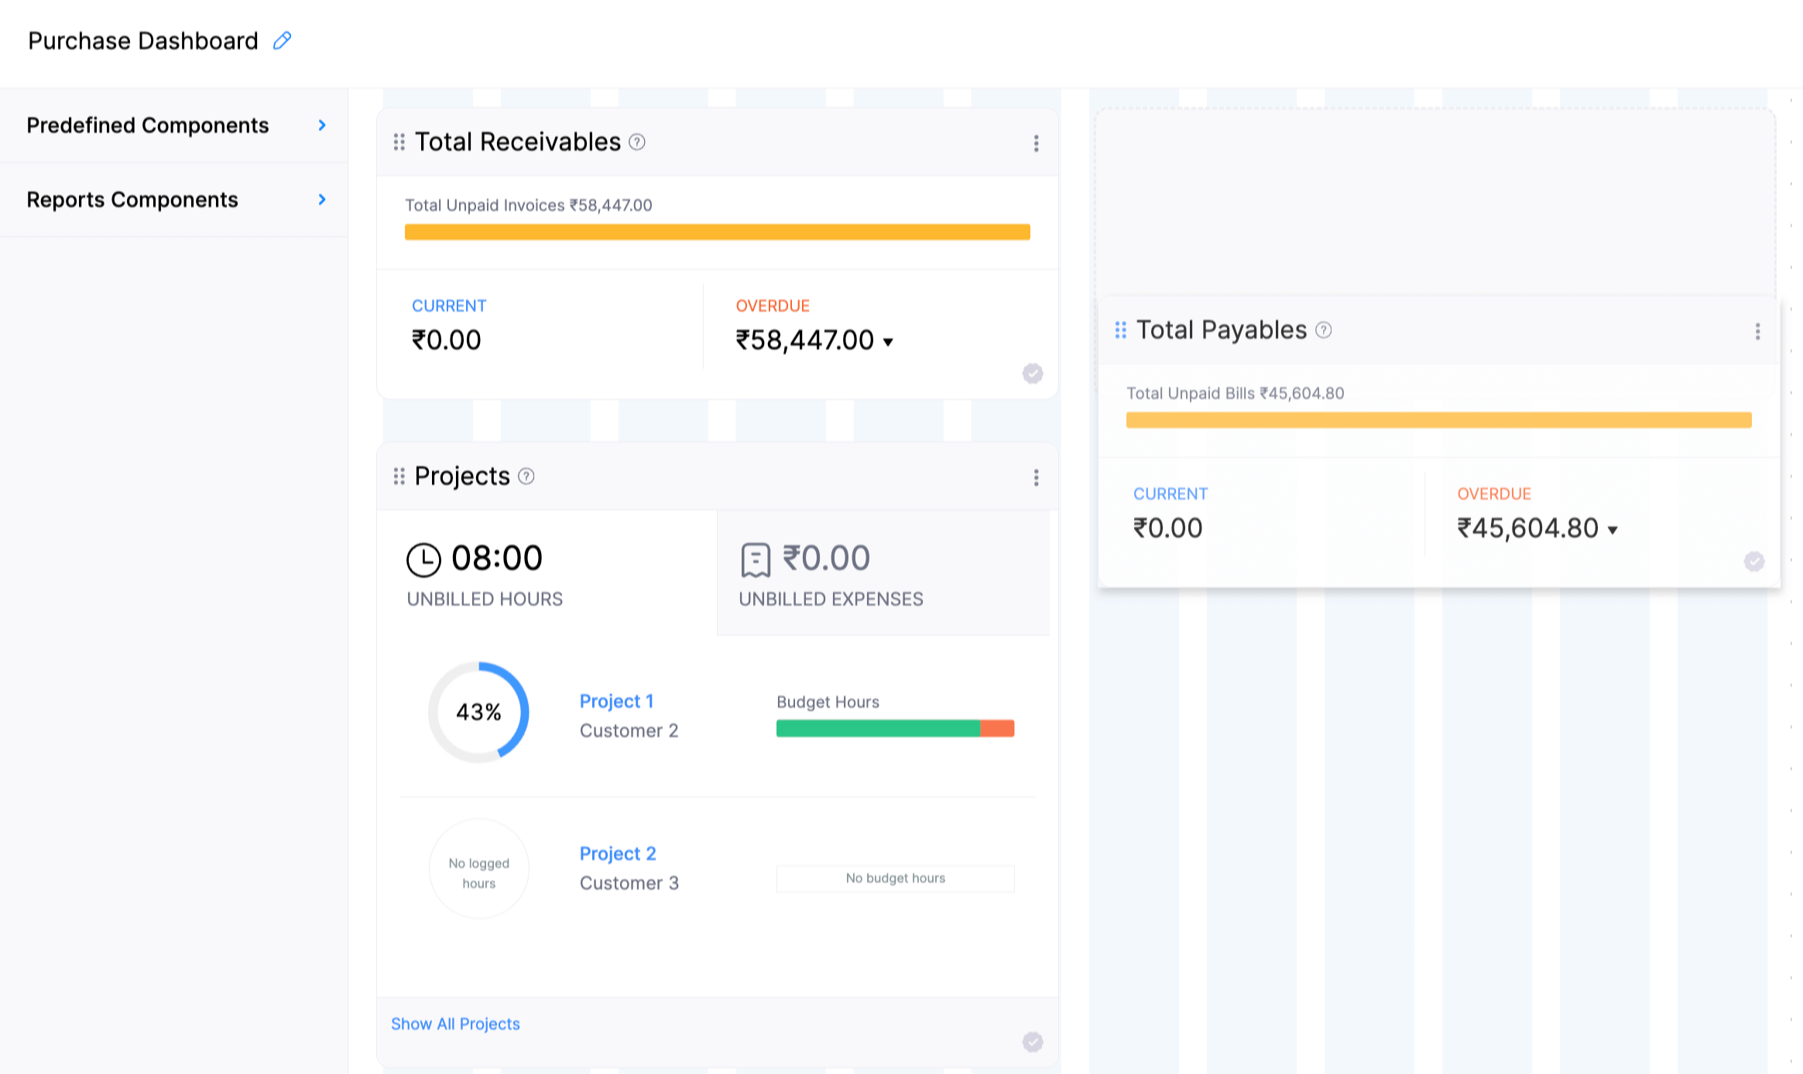The width and height of the screenshot is (1803, 1074).
Task: Toggle the checkmark badge on Projects widget
Action: 1032,1042
